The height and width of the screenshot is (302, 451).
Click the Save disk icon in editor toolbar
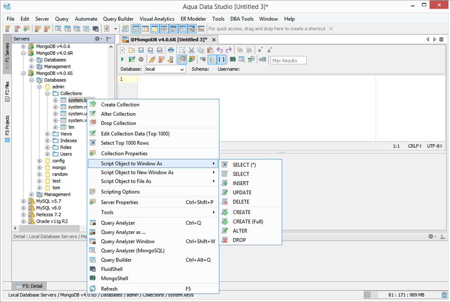click(x=141, y=50)
